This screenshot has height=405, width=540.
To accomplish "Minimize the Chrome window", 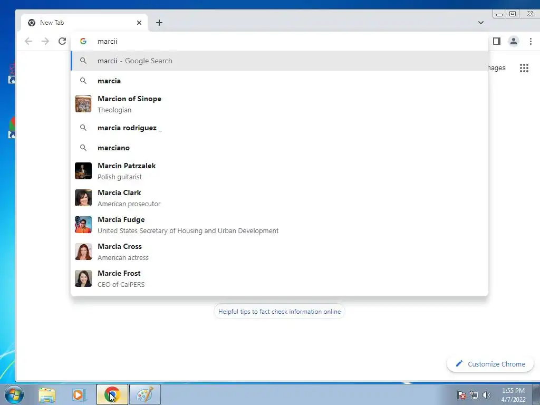I will click(x=499, y=14).
